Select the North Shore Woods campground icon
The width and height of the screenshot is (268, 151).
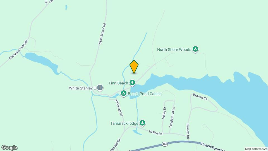pyautogui.click(x=195, y=49)
